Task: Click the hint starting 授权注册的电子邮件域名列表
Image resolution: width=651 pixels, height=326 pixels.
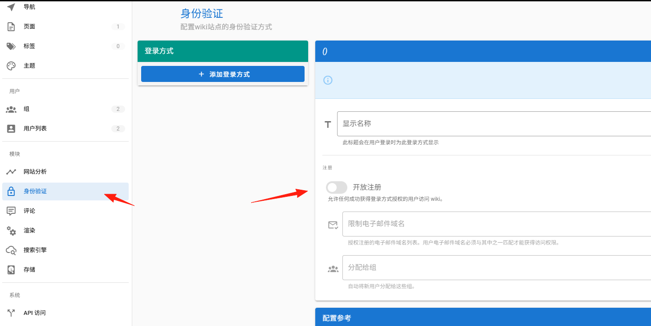Action: pos(453,243)
